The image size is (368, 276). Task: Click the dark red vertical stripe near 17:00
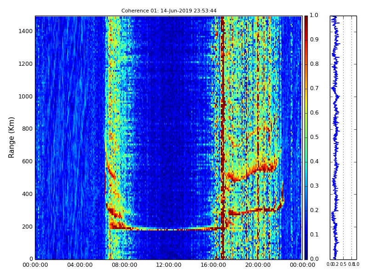coord(223,138)
